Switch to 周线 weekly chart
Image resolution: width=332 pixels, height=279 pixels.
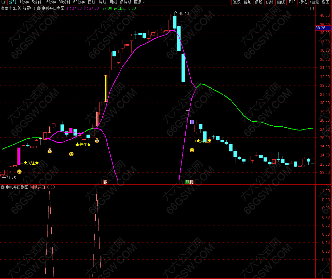[102, 2]
